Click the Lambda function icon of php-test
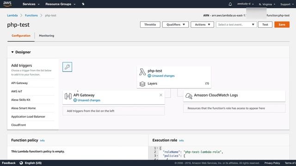 142,72
